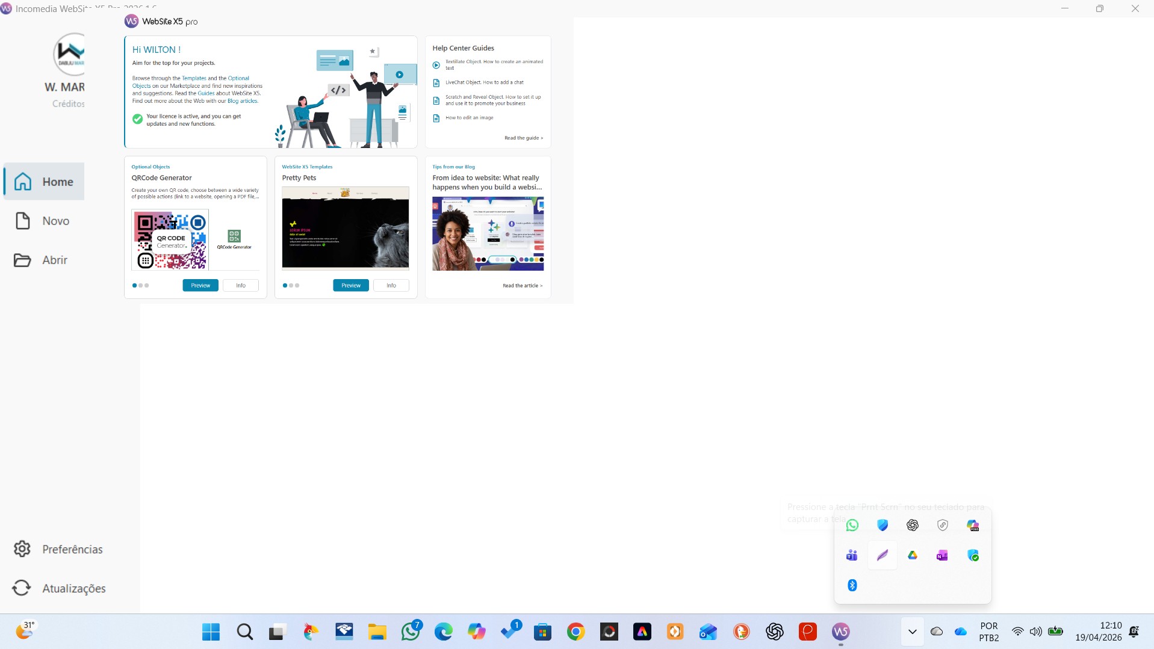Image resolution: width=1154 pixels, height=649 pixels.
Task: Click the Home house icon in sidebar
Action: coord(23,182)
